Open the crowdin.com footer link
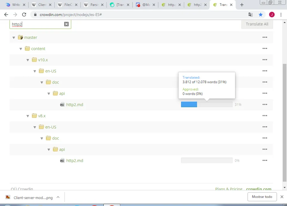 tap(259, 189)
